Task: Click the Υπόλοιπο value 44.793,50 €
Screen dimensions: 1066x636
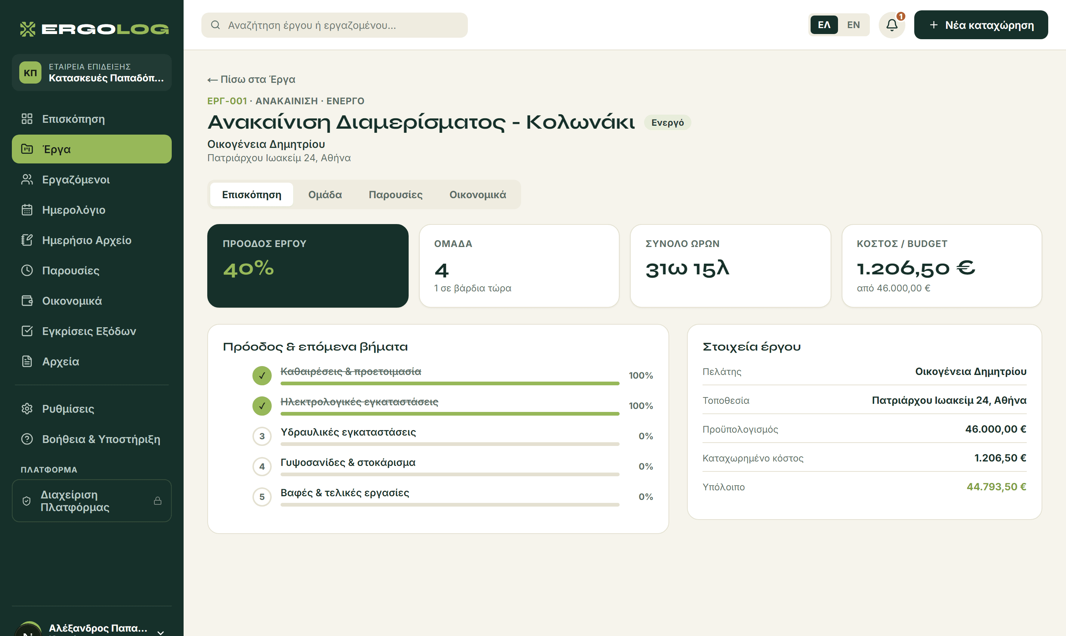Action: coord(996,486)
